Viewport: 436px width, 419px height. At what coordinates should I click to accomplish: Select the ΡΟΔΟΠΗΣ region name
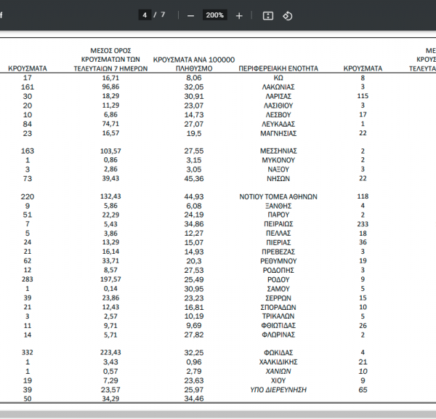(278, 271)
